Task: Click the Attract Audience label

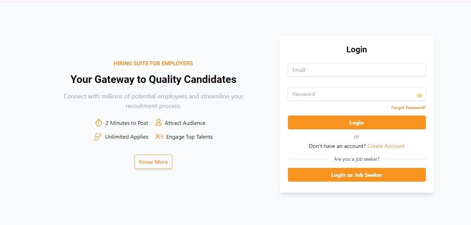Action: pos(185,123)
